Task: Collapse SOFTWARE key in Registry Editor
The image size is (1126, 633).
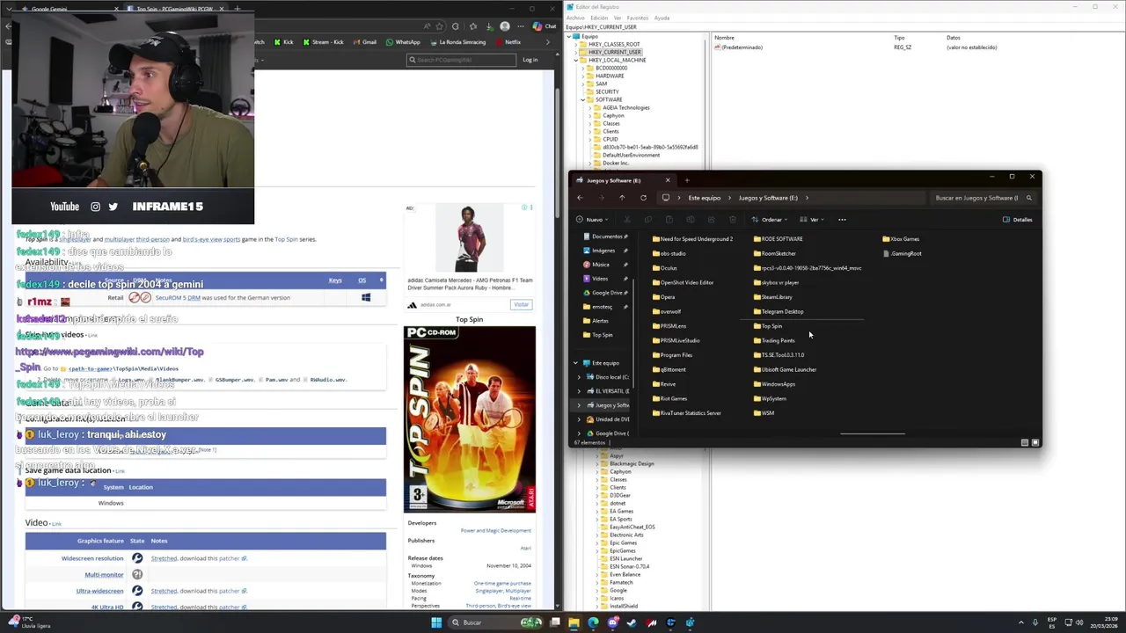Action: [583, 99]
